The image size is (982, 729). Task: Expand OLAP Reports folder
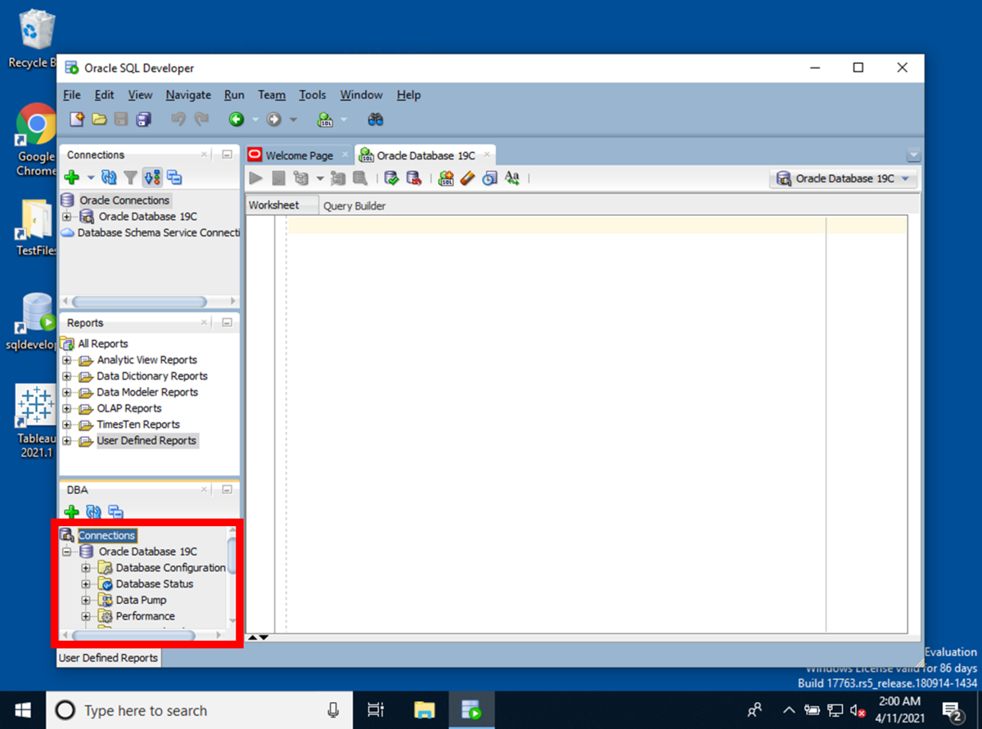pyautogui.click(x=67, y=408)
